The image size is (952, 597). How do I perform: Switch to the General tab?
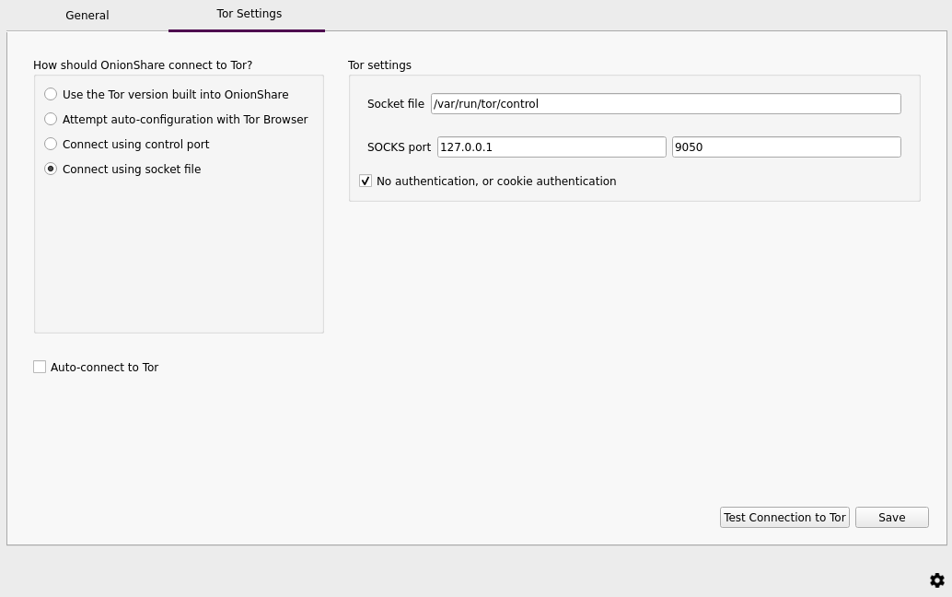[87, 16]
